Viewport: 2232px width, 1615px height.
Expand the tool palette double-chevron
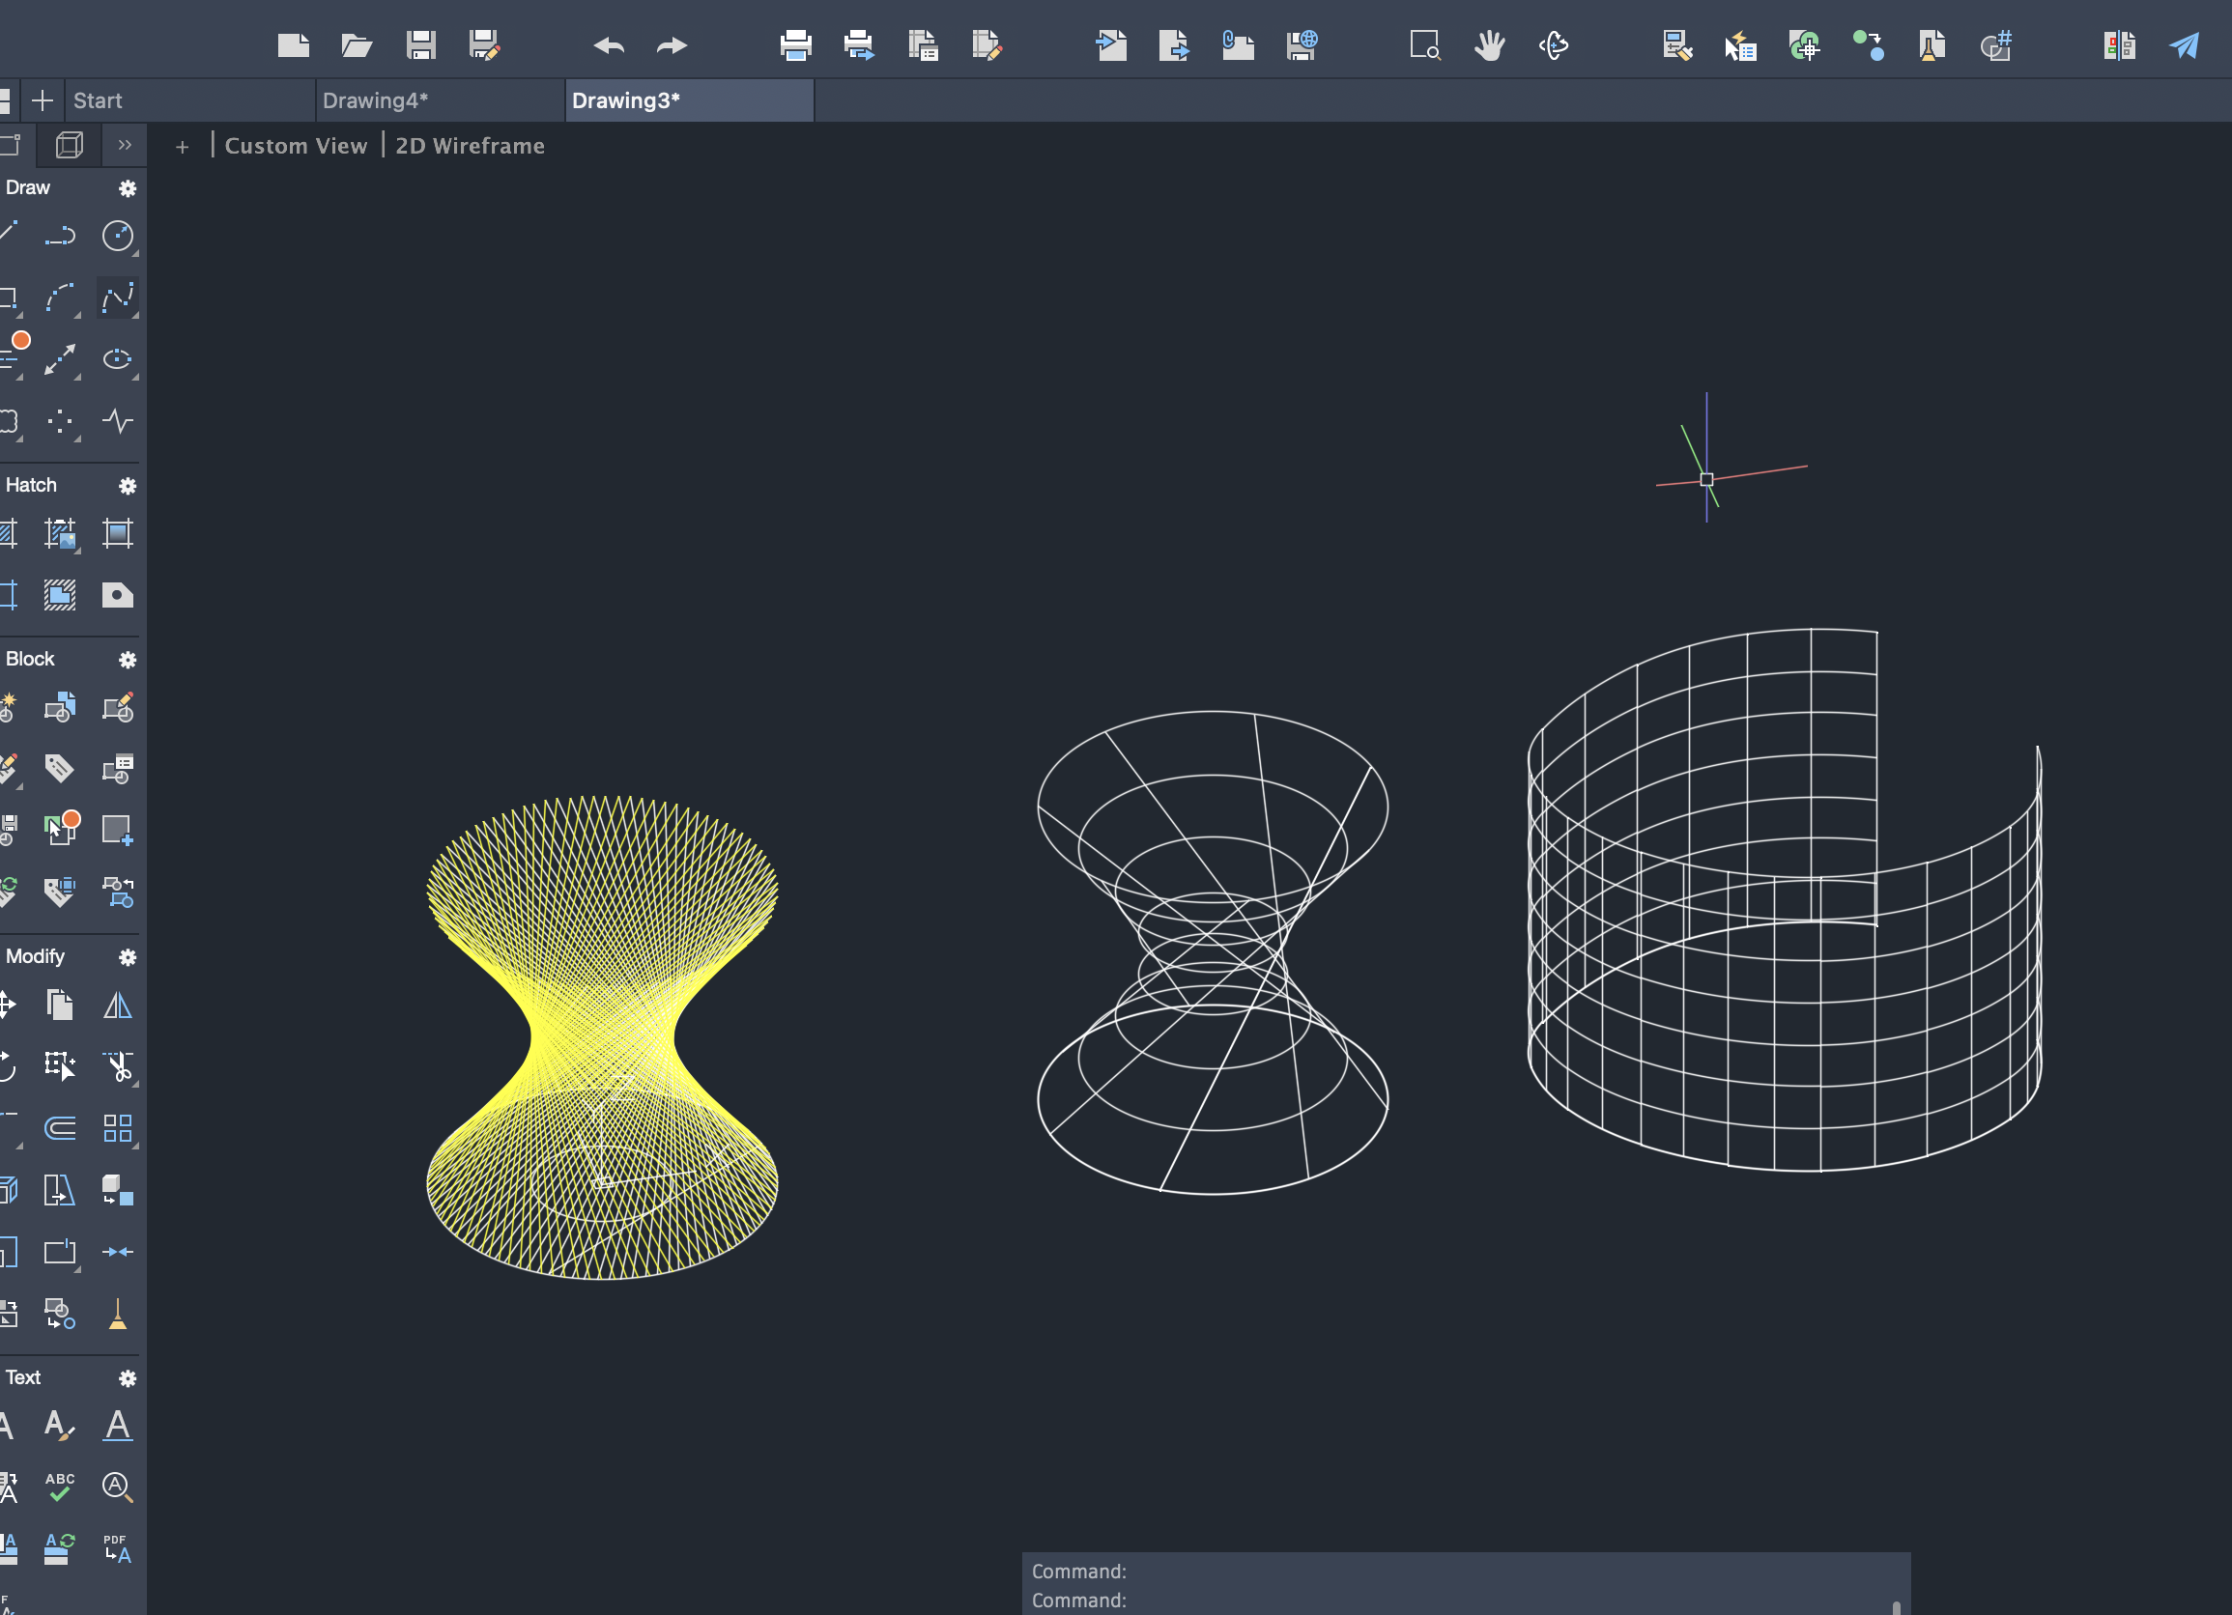(x=125, y=146)
